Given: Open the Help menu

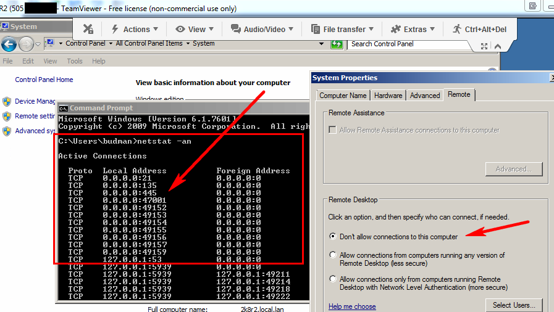Looking at the screenshot, I should pyautogui.click(x=99, y=61).
